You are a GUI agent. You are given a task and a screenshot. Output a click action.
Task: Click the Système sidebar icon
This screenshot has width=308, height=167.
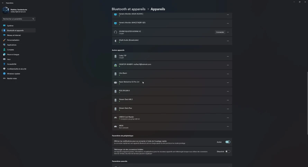(x=4, y=26)
